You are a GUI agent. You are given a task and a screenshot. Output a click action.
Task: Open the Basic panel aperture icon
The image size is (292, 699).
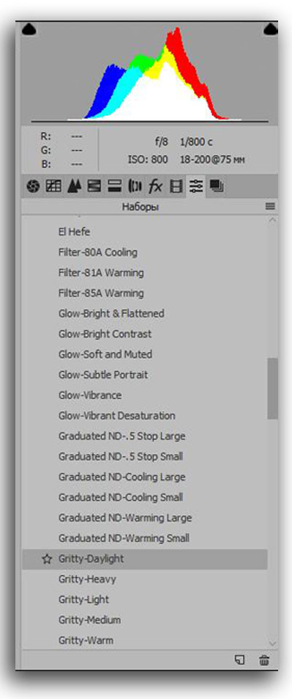click(33, 186)
